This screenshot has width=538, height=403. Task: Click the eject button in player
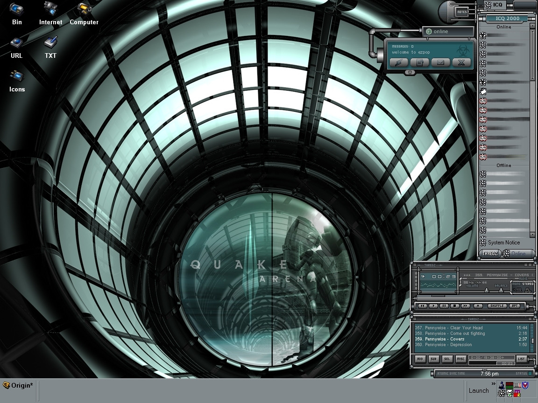click(478, 306)
